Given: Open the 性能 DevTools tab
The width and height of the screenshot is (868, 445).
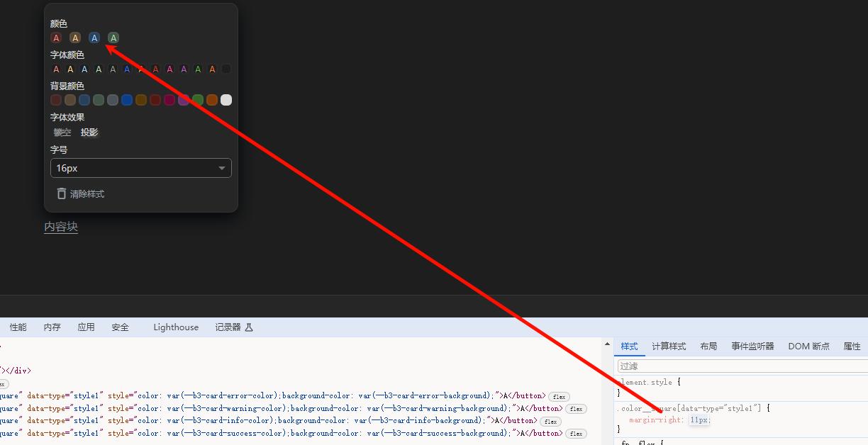Looking at the screenshot, I should (18, 327).
